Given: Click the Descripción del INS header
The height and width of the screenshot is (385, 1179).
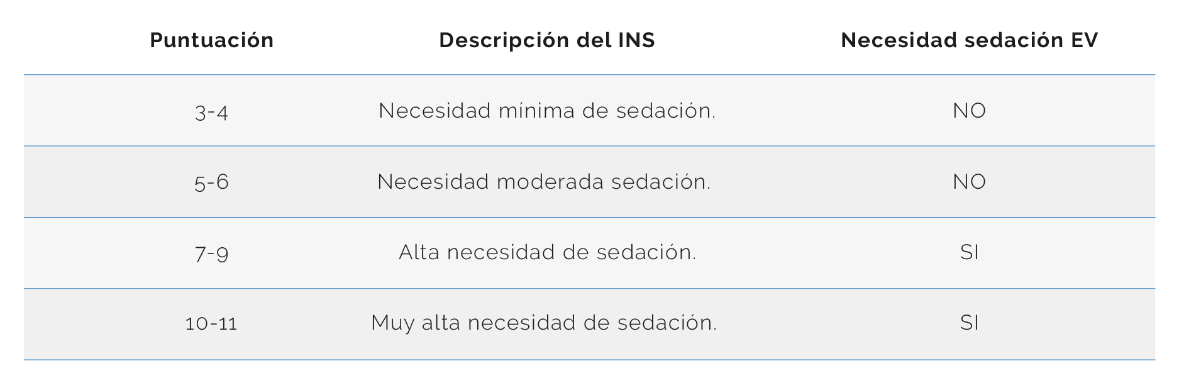Looking at the screenshot, I should 547,40.
